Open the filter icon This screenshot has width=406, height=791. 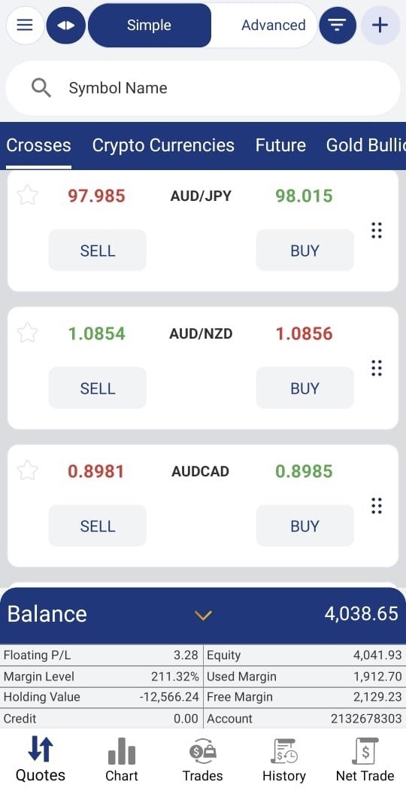338,26
